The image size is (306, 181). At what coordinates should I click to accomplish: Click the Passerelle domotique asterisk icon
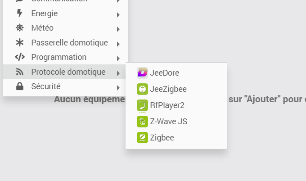tap(20, 43)
